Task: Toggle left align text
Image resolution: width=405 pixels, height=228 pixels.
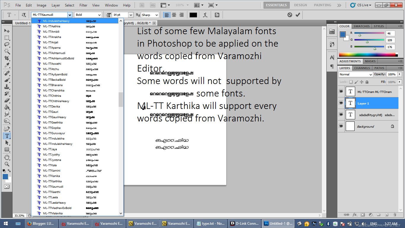Action: (x=167, y=15)
